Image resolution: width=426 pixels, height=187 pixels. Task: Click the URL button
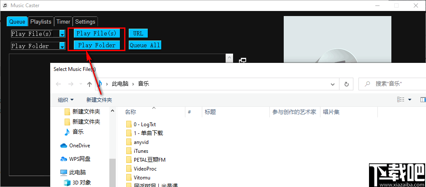coord(138,33)
